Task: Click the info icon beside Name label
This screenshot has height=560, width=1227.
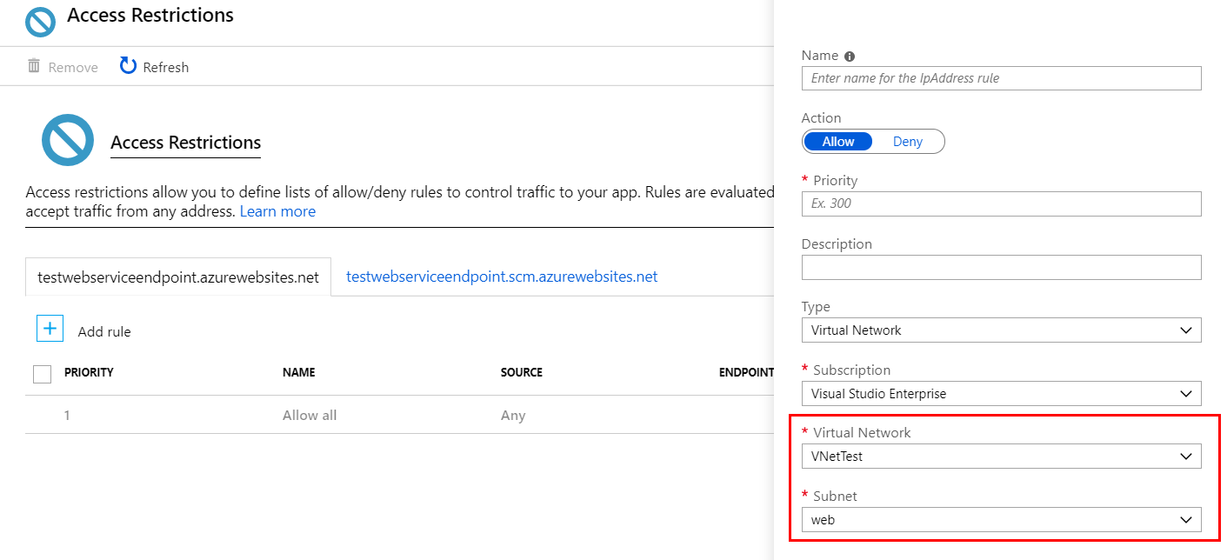Action: [x=850, y=57]
